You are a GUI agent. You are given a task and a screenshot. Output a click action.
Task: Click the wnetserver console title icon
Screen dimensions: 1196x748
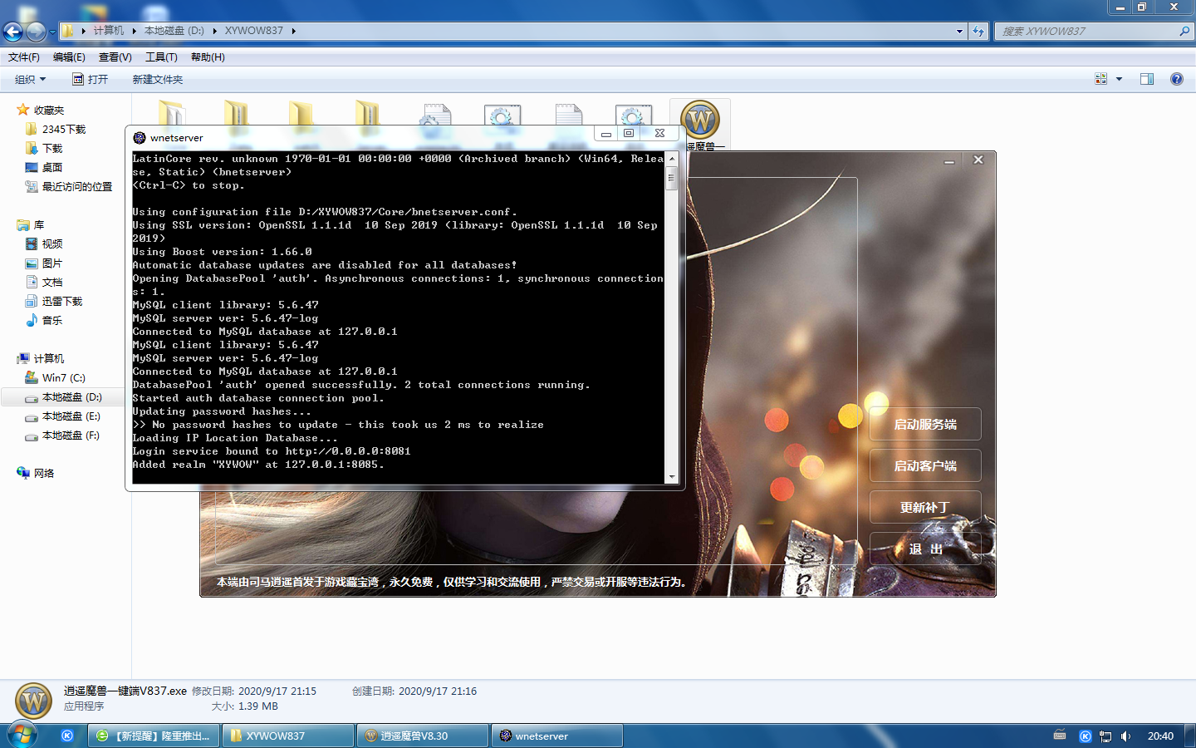click(139, 138)
